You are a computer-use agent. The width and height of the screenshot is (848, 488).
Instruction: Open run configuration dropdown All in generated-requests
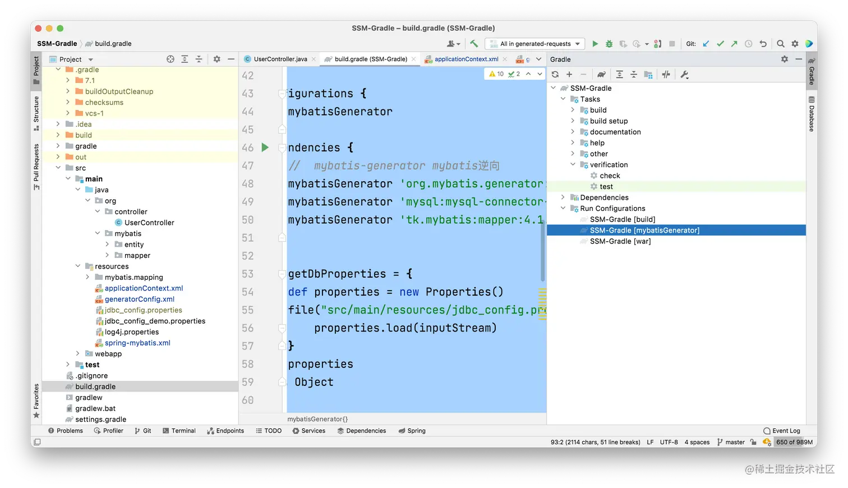535,44
